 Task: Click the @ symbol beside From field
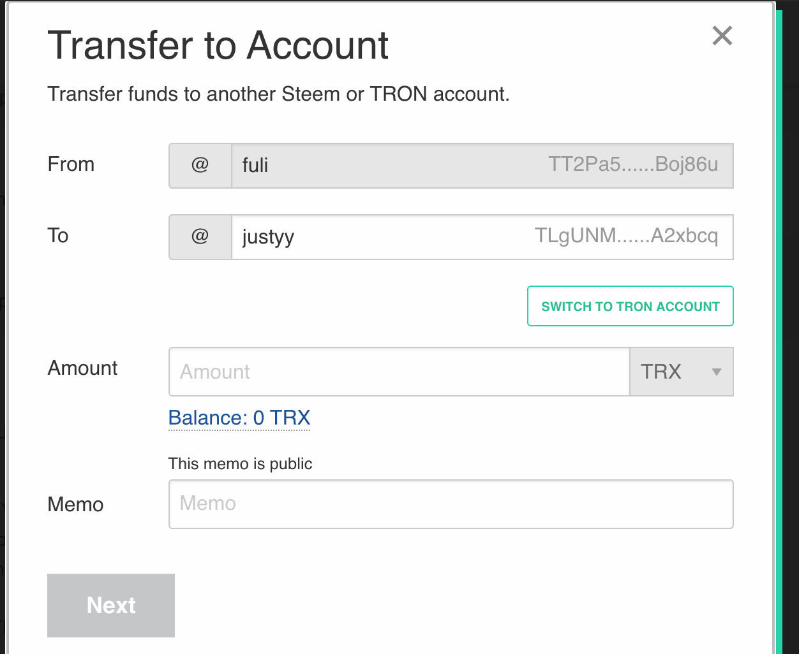coord(200,165)
